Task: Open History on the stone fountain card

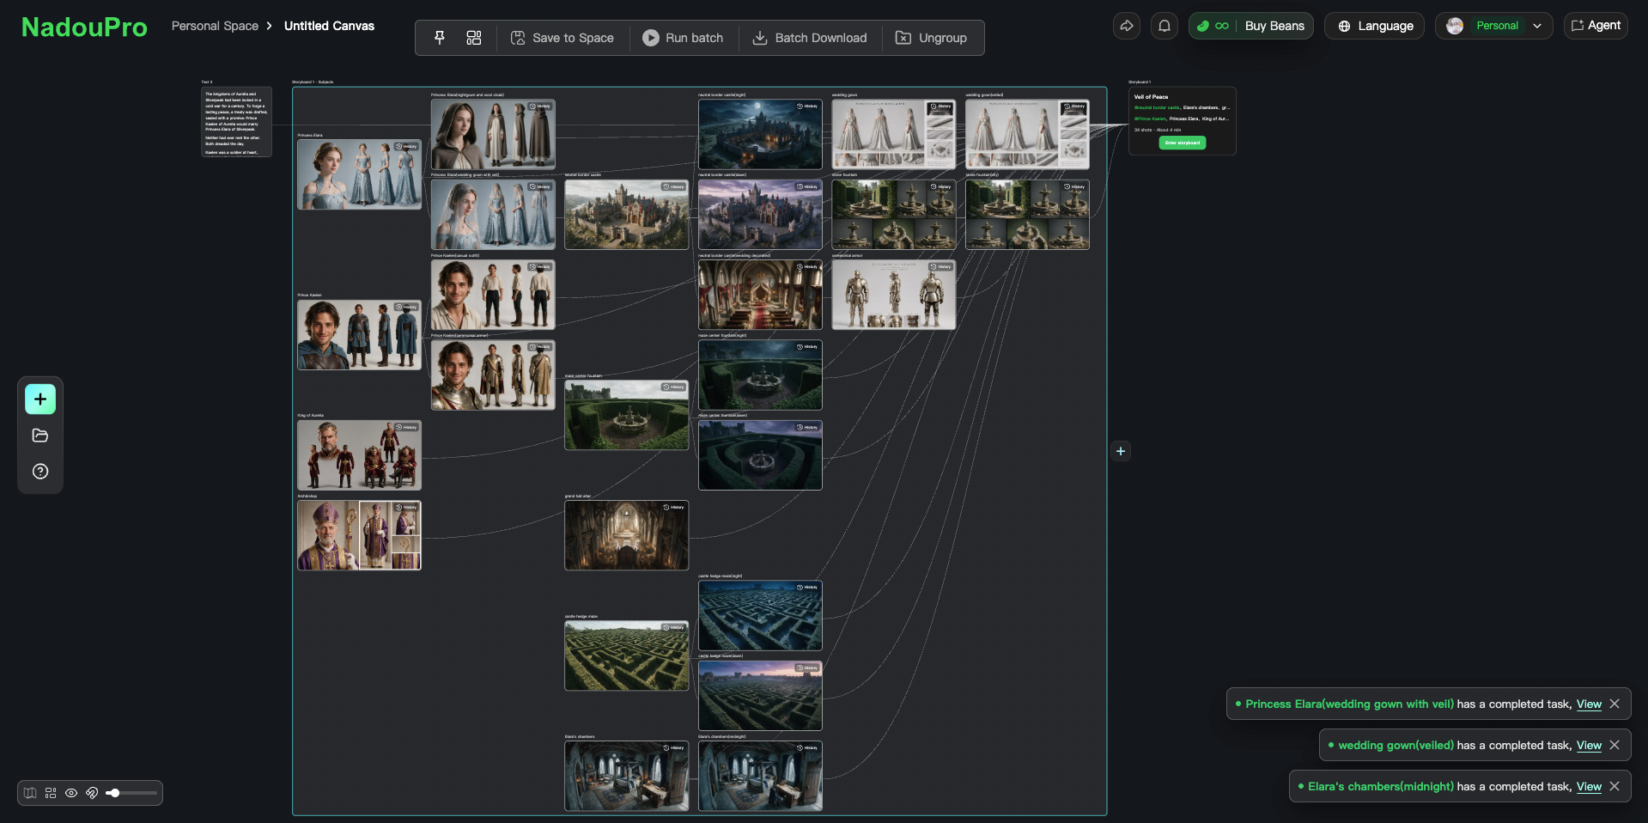Action: [941, 186]
